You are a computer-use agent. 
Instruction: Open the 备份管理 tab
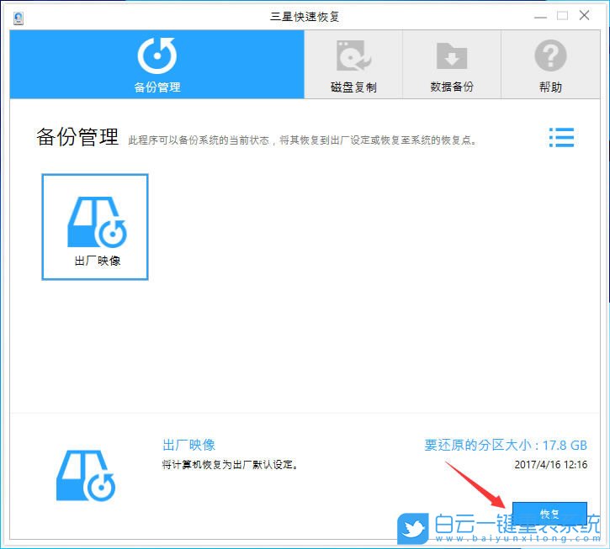pyautogui.click(x=156, y=64)
